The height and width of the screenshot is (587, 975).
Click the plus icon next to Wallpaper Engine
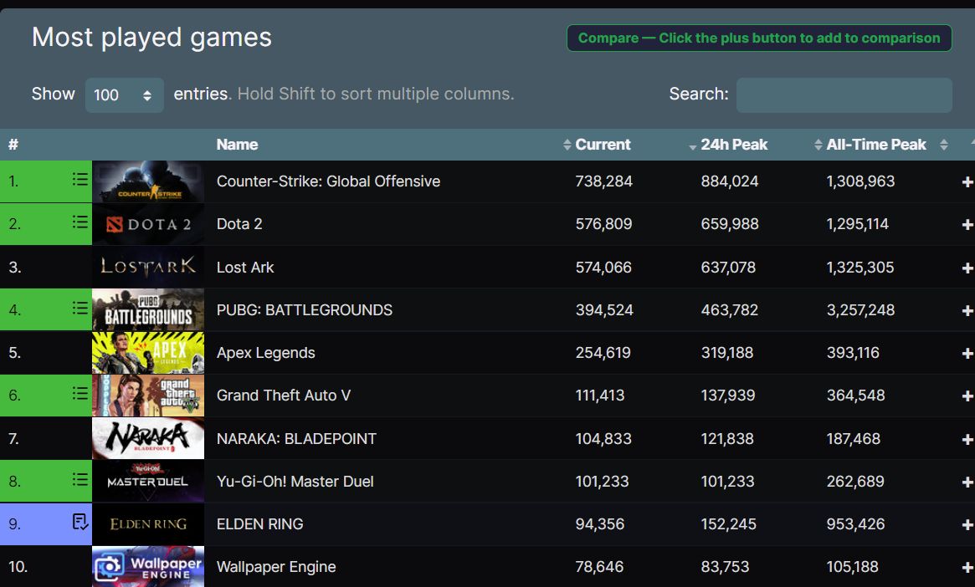pyautogui.click(x=967, y=566)
